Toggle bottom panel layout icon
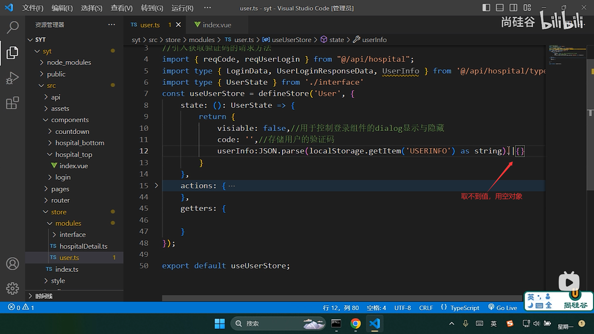The width and height of the screenshot is (594, 334). 500,8
